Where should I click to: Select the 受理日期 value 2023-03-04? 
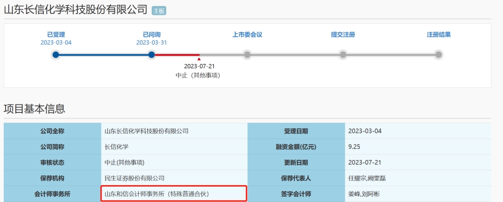tap(365, 131)
